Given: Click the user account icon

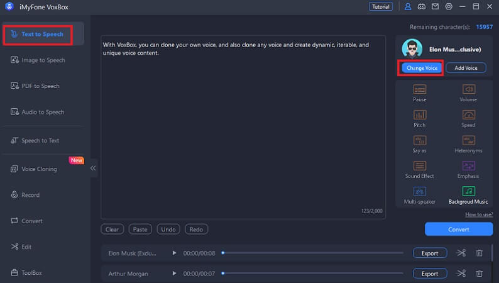Looking at the screenshot, I should [x=408, y=7].
